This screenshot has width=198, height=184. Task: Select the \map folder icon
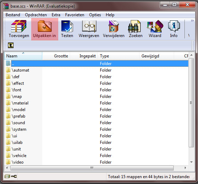(x=8, y=96)
